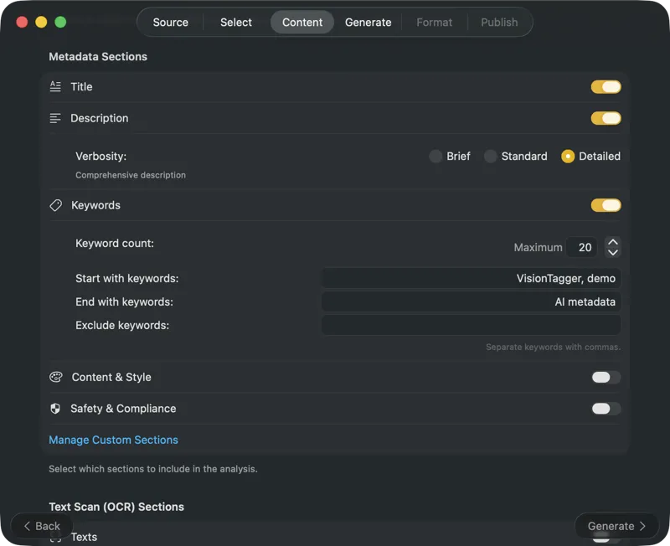Click the Content & Style palette icon
Screen dimensions: 670x546
point(56,377)
